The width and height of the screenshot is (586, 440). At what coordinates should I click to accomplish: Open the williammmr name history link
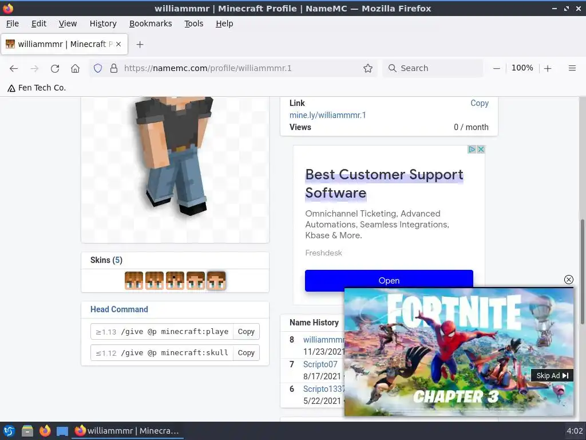324,340
